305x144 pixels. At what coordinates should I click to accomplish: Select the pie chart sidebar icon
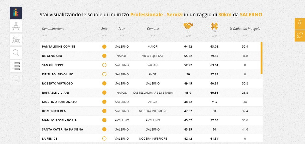pos(16,79)
